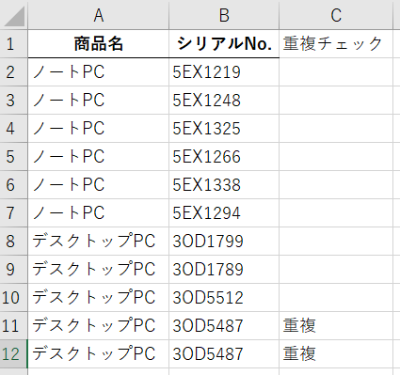
Task: Select cell with serial 5EX1266
Action: pyautogui.click(x=224, y=157)
